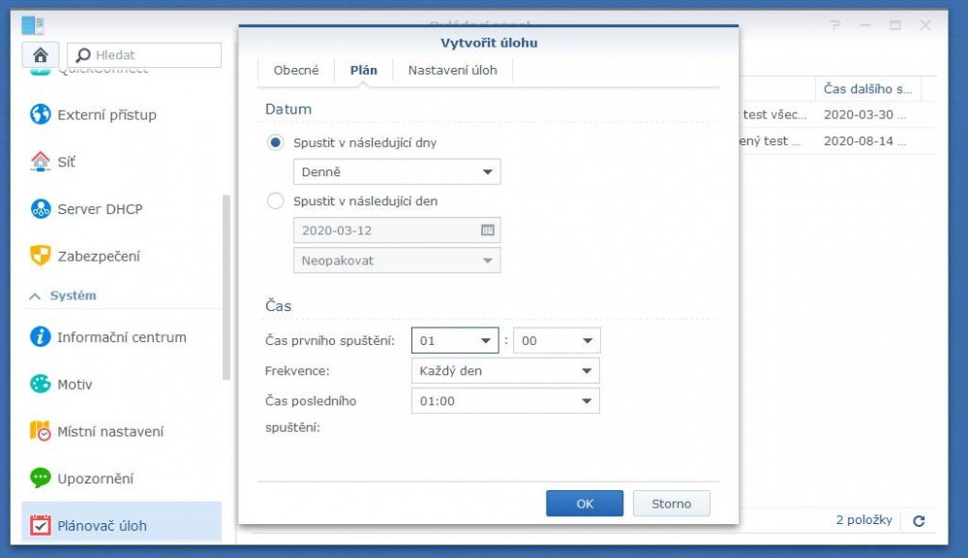Open Server DHCP icon
The image size is (968, 558).
click(x=41, y=209)
